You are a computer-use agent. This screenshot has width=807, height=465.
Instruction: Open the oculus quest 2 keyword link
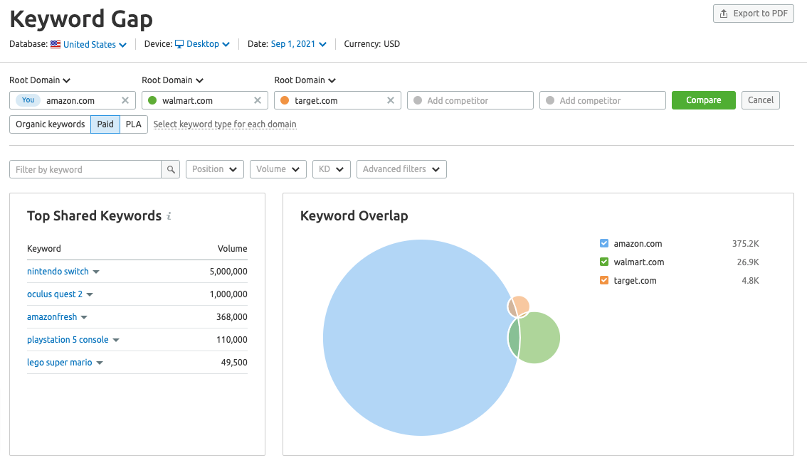click(x=55, y=294)
